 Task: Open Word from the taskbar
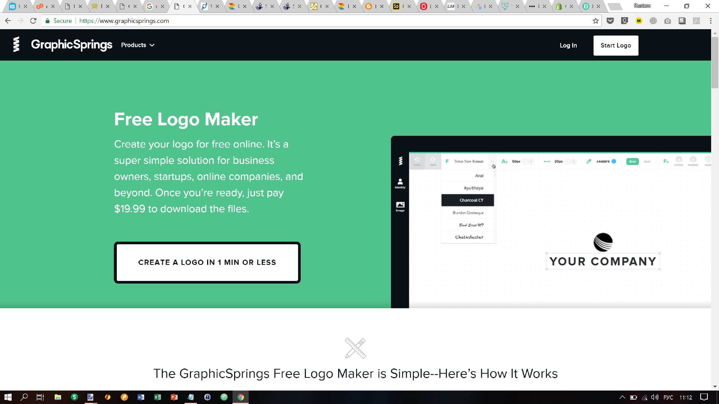tap(141, 397)
